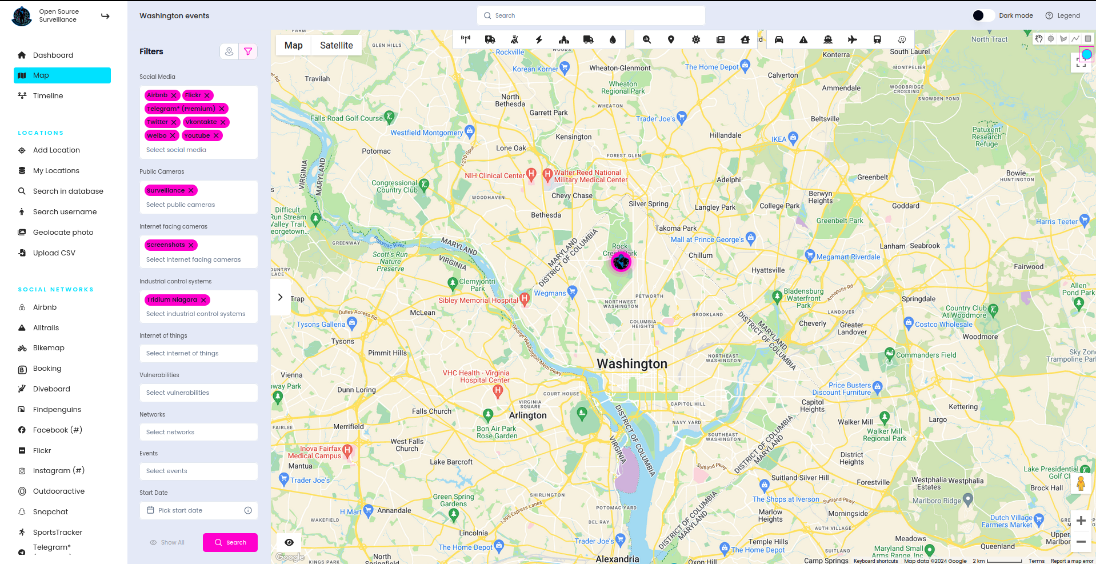Image resolution: width=1096 pixels, height=564 pixels.
Task: Remove the Twitter filter tag
Action: coord(174,122)
